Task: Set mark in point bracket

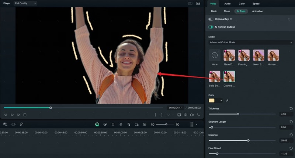Action: pos(155,115)
